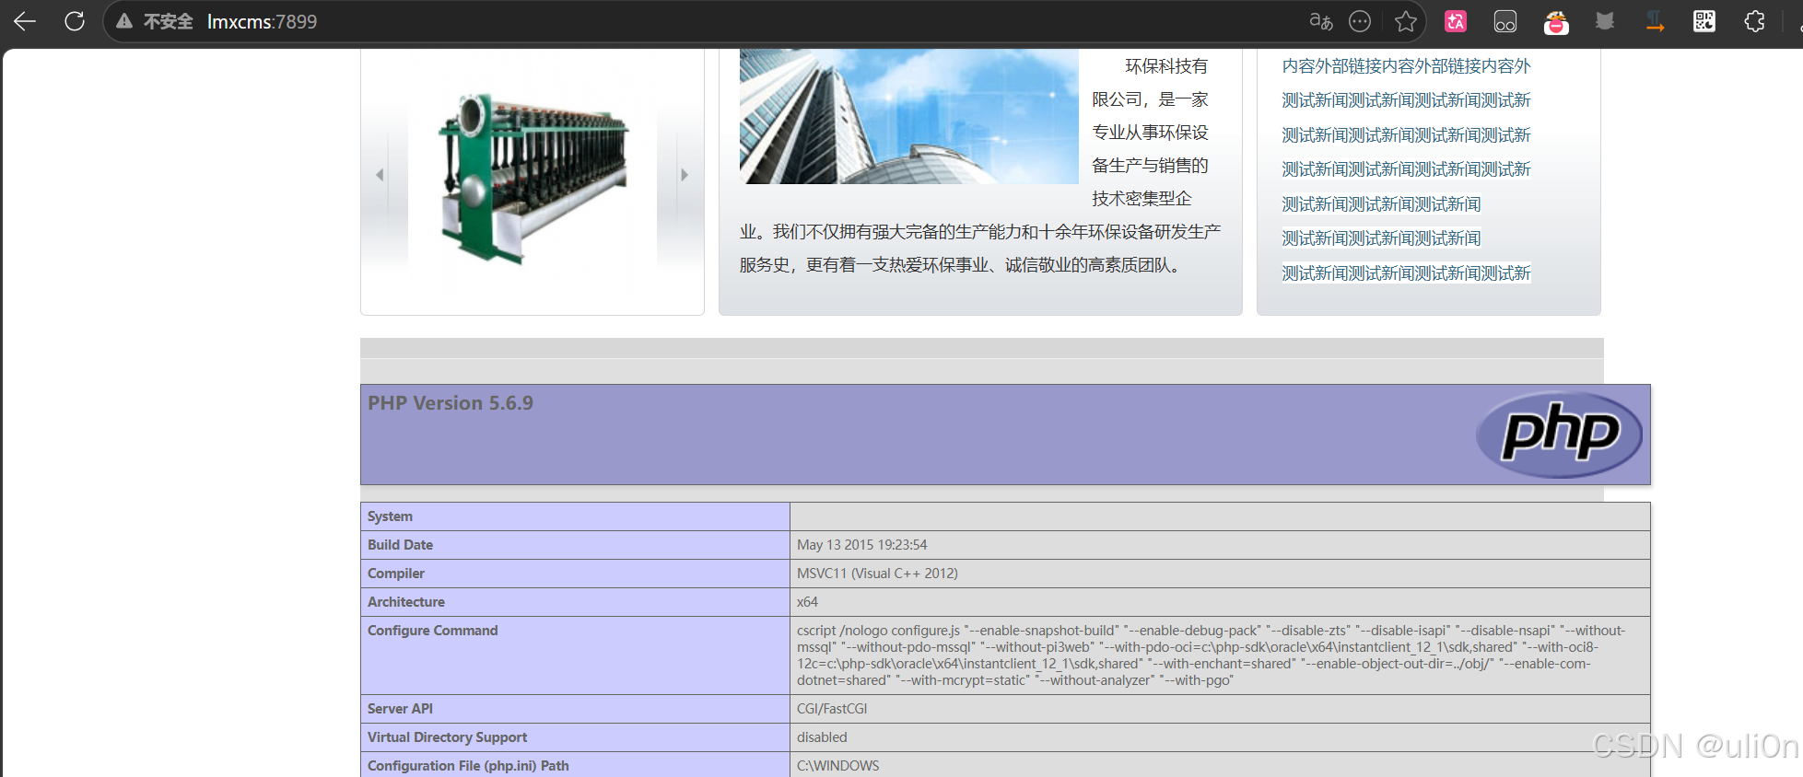Image resolution: width=1803 pixels, height=777 pixels.
Task: Open the extensions puzzle piece menu
Action: [x=1754, y=21]
